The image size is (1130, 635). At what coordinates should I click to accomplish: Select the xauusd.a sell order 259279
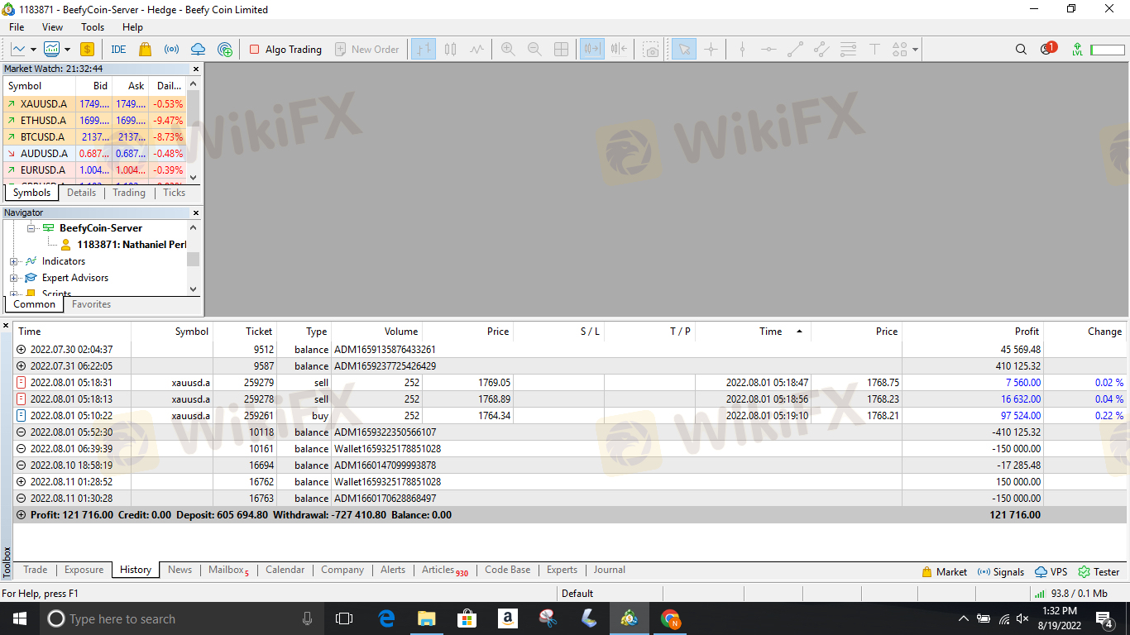tap(570, 383)
